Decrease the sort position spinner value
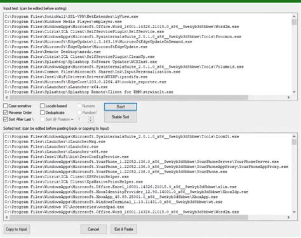This screenshot has height=238, width=301. pyautogui.click(x=91, y=121)
